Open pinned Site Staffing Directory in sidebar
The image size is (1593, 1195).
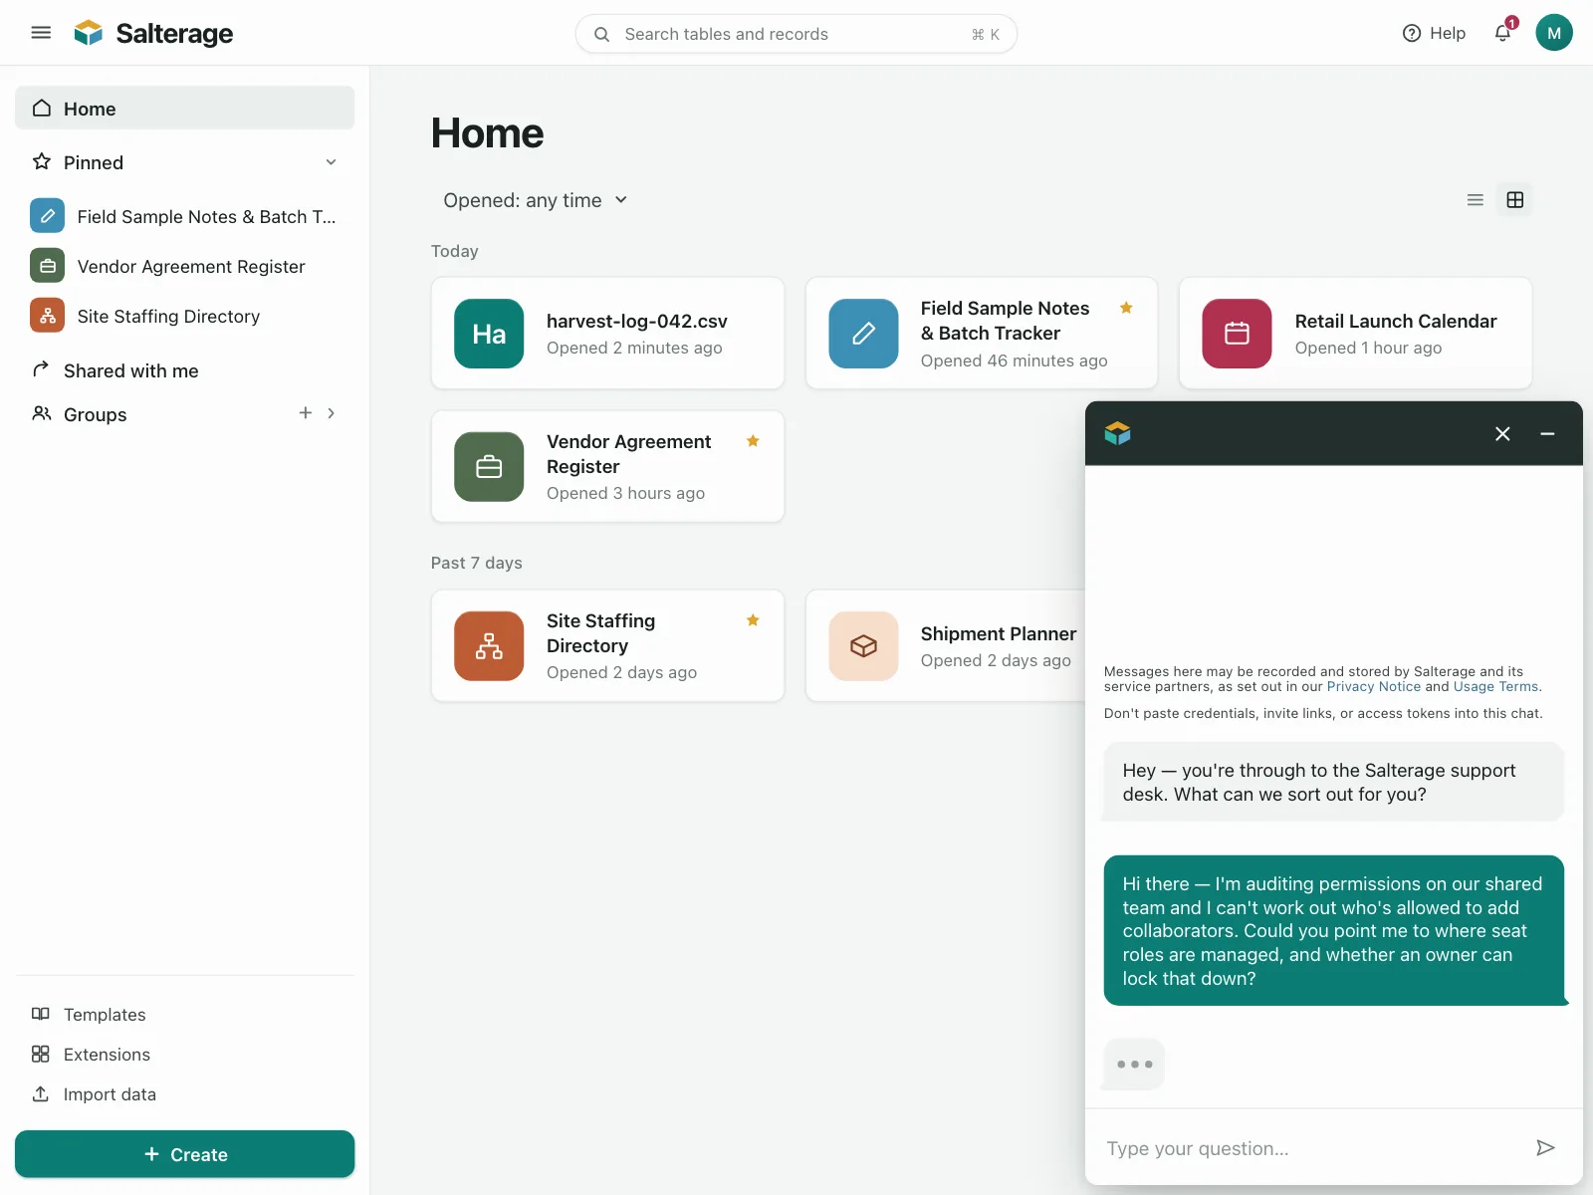tap(184, 316)
